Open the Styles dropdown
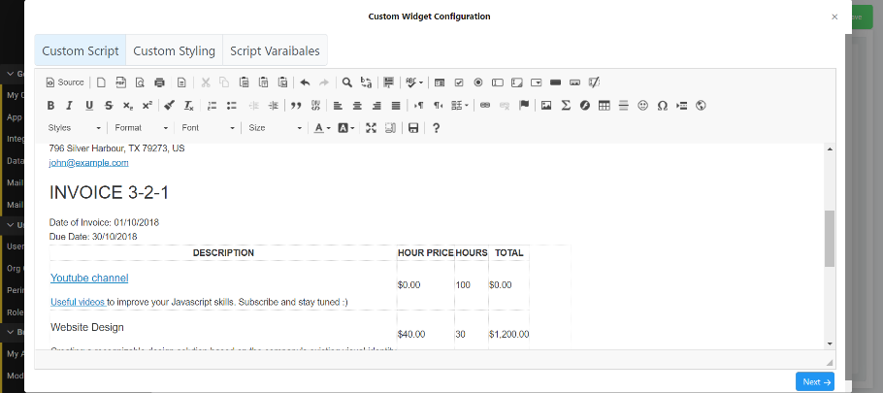The height and width of the screenshot is (393, 883). [x=75, y=128]
